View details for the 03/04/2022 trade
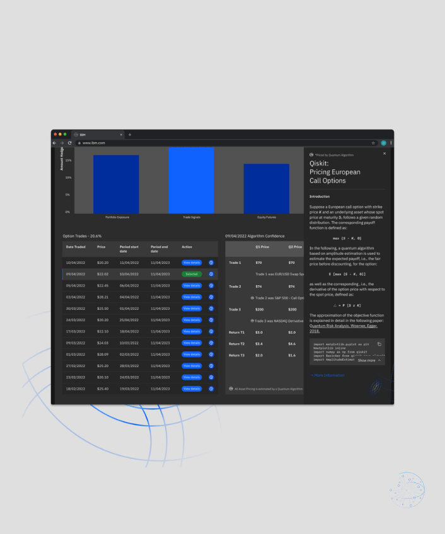445x534 pixels. coord(192,297)
